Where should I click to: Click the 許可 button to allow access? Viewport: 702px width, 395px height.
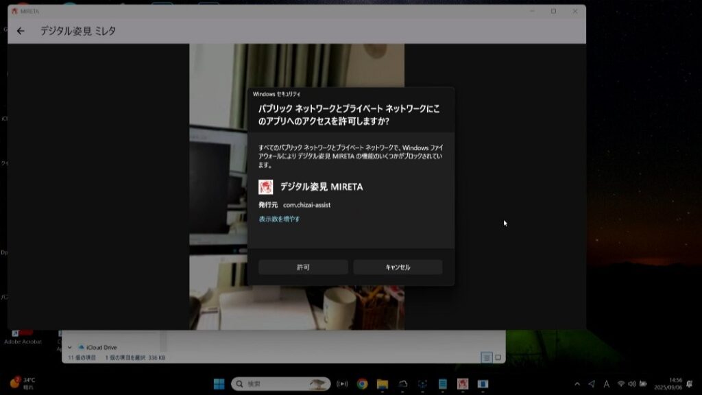(303, 267)
